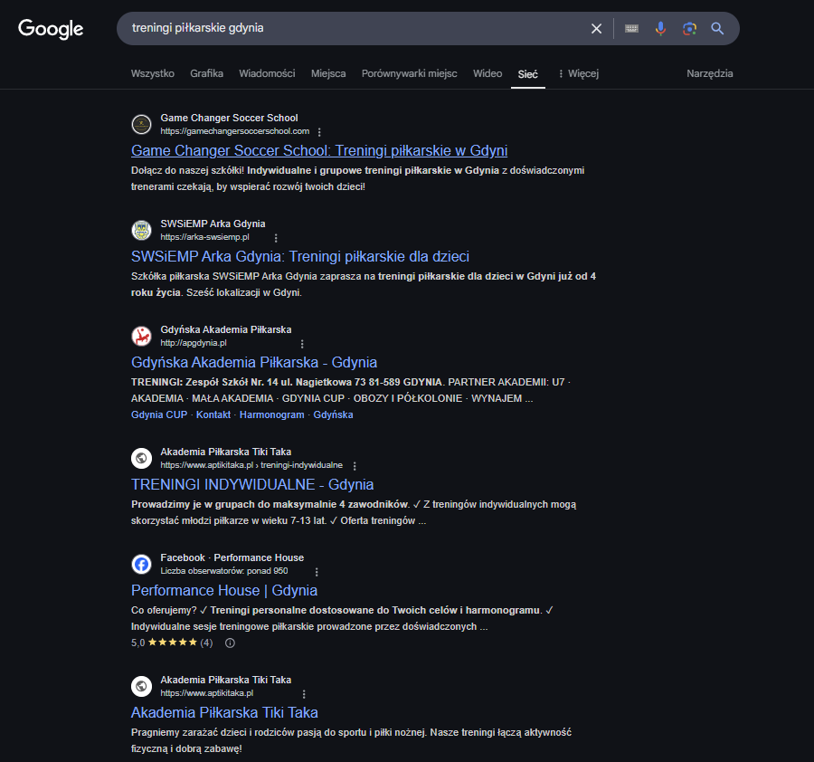Open the TRENINGI INDYWIDUALNE - Gdynia link
Image resolution: width=814 pixels, height=762 pixels.
[252, 484]
